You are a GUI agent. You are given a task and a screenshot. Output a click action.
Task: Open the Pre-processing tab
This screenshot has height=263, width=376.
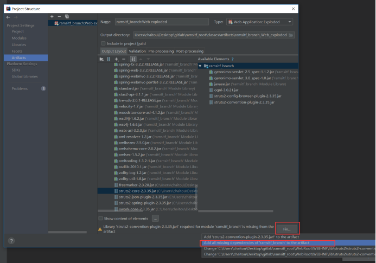click(x=161, y=51)
